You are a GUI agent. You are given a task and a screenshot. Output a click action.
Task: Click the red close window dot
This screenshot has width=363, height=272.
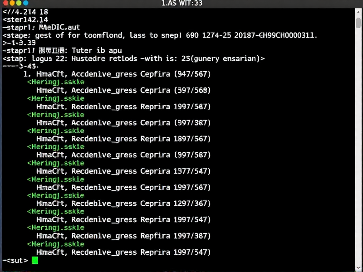pos(4,3)
